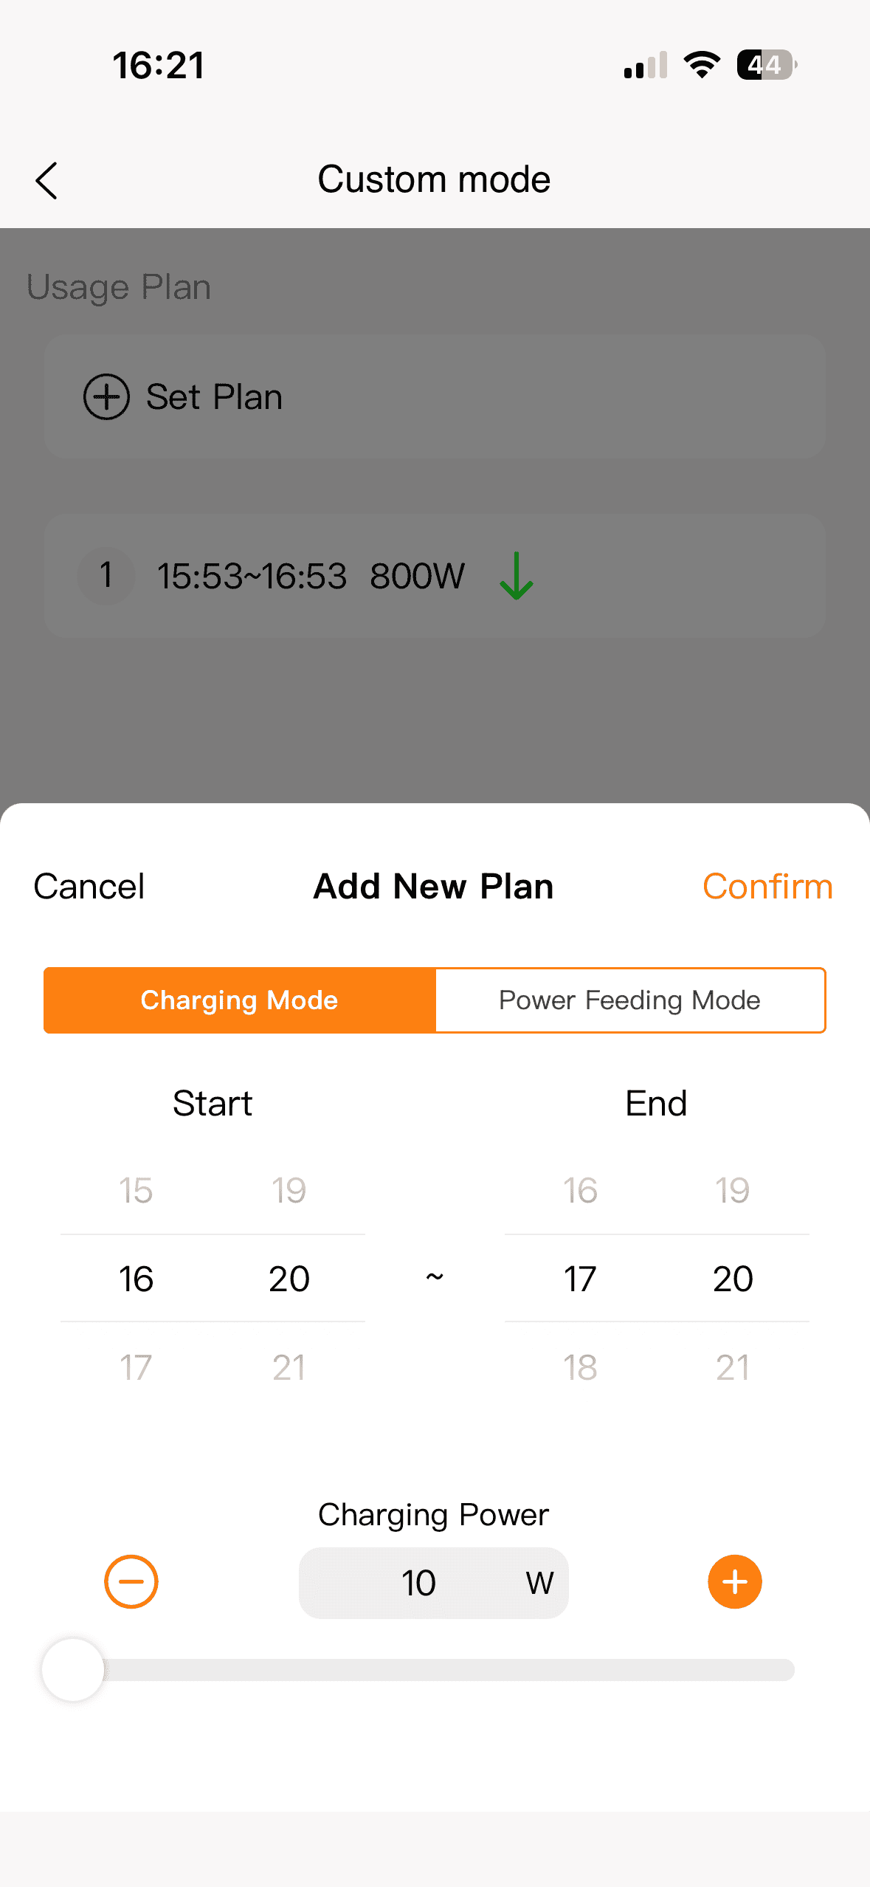Tap the plus circle Set Plan icon
The height and width of the screenshot is (1887, 870).
(106, 396)
